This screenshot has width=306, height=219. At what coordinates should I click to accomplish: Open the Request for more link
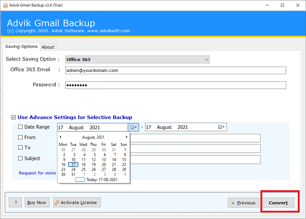point(37,173)
